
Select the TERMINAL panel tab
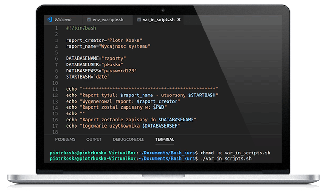164,139
